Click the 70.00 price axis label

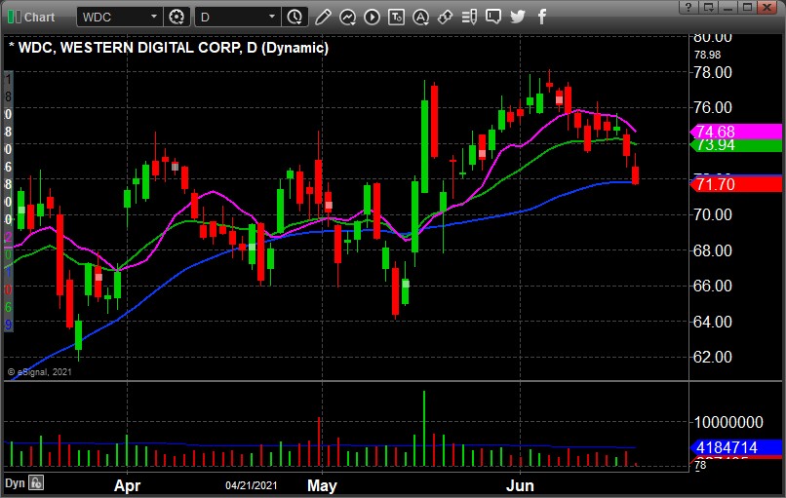pyautogui.click(x=712, y=214)
